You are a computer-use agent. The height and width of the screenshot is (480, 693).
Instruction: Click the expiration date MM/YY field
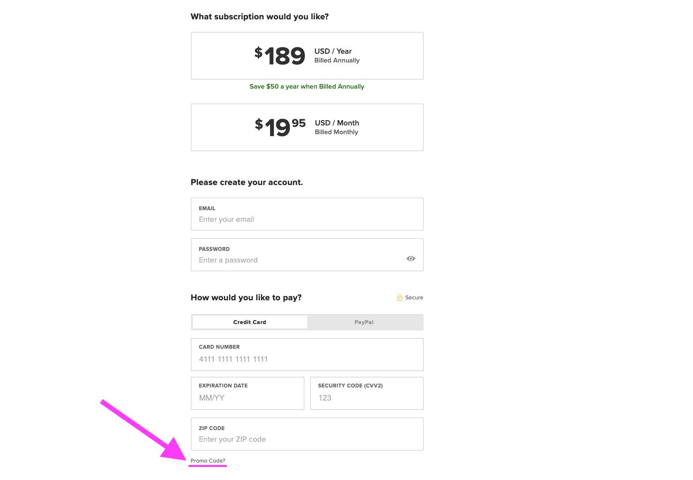coord(247,398)
